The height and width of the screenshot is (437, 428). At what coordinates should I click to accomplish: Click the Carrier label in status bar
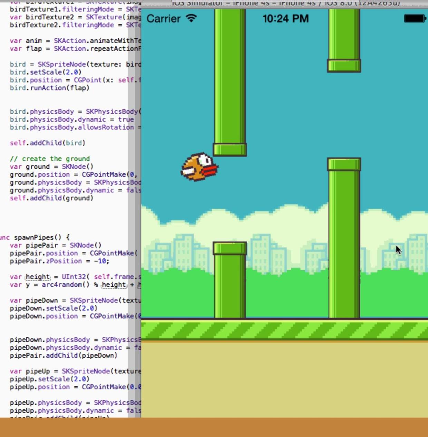[163, 19]
